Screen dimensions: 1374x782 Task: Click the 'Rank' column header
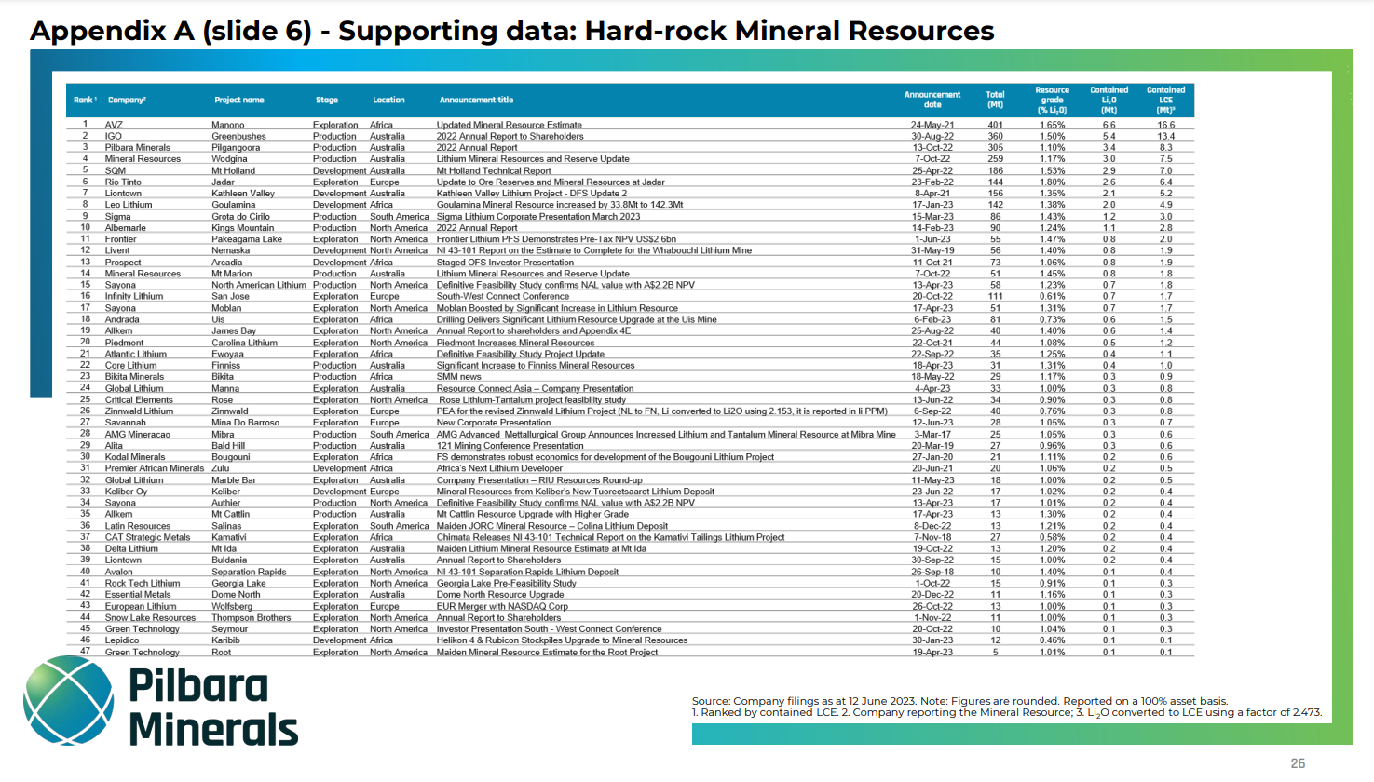coord(85,100)
